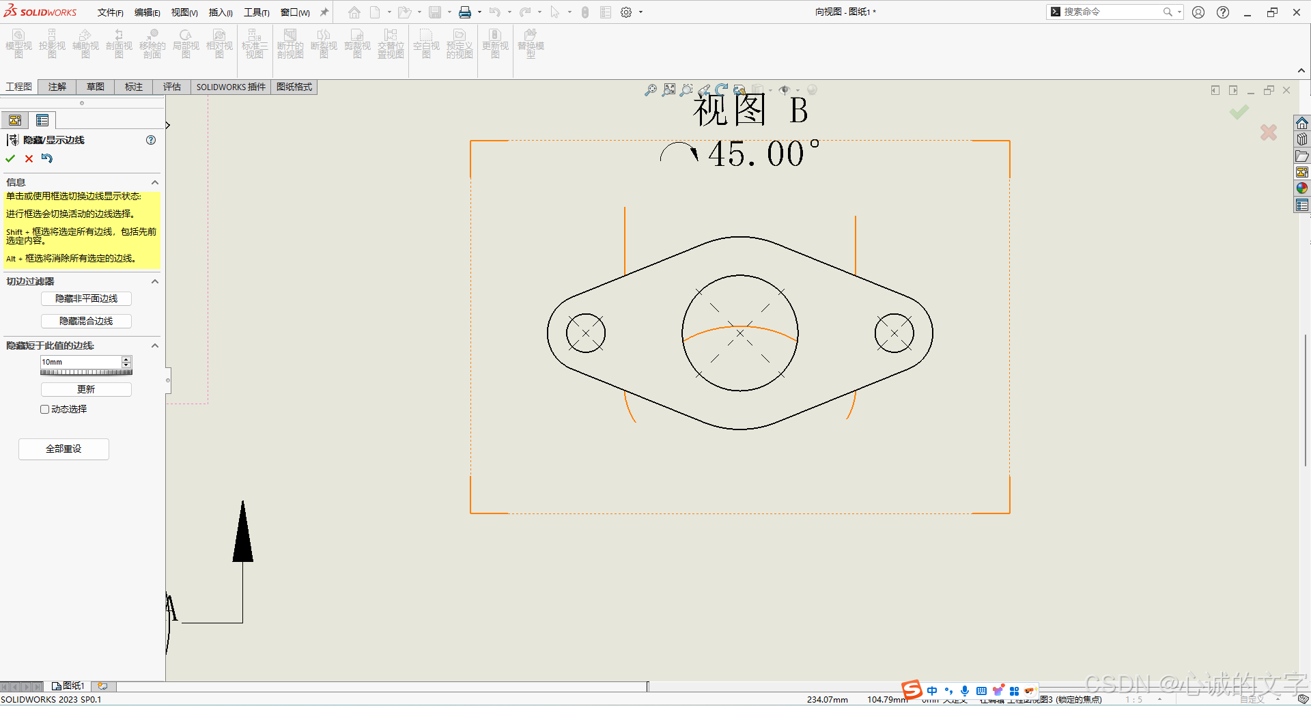Open the Options gear dropdown arrow
Screen dimensions: 1311x706
click(x=640, y=12)
